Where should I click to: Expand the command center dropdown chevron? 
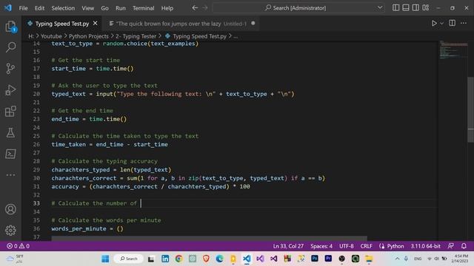coord(380,8)
